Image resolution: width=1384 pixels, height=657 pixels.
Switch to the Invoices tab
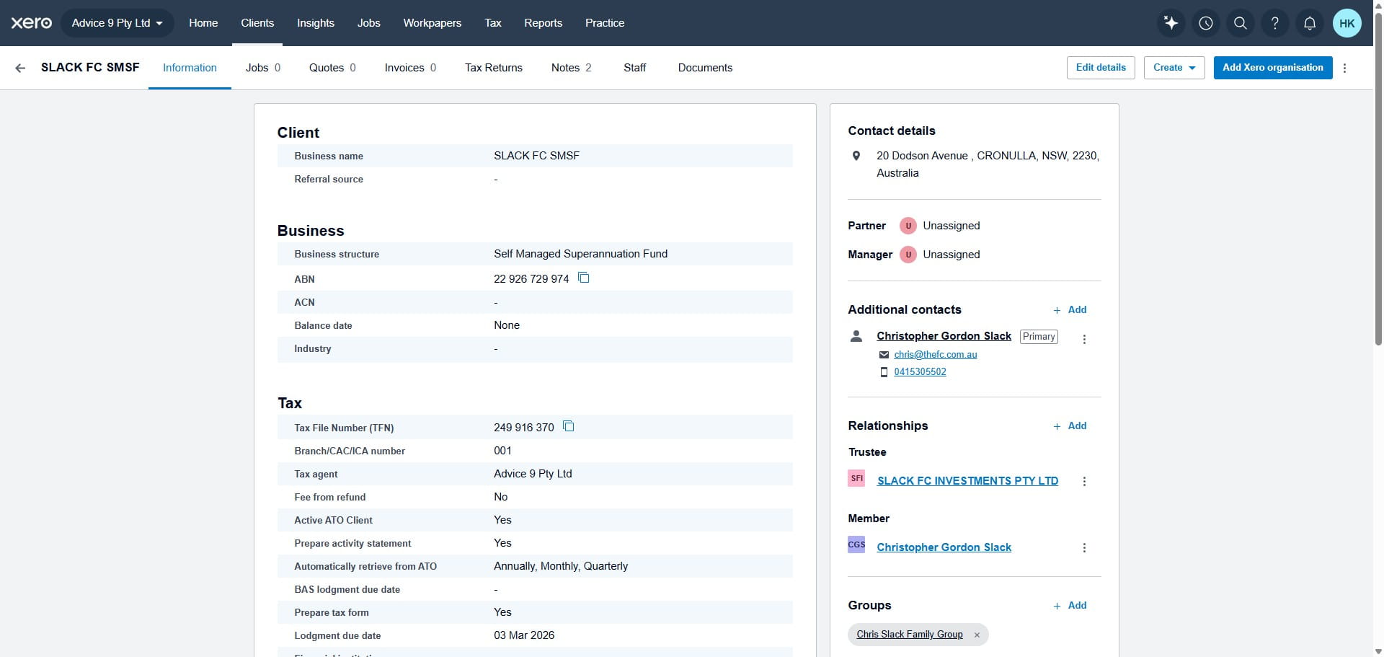click(410, 68)
